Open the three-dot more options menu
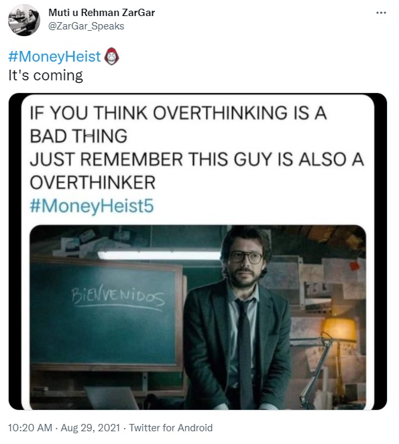 click(381, 13)
